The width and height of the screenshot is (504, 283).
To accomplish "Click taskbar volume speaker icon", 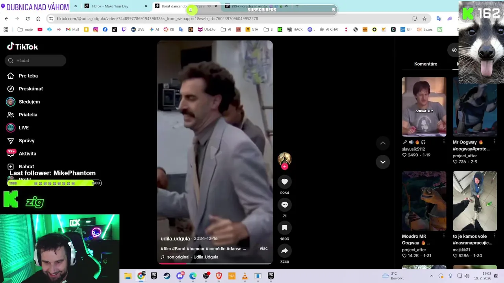I will [x=467, y=276].
